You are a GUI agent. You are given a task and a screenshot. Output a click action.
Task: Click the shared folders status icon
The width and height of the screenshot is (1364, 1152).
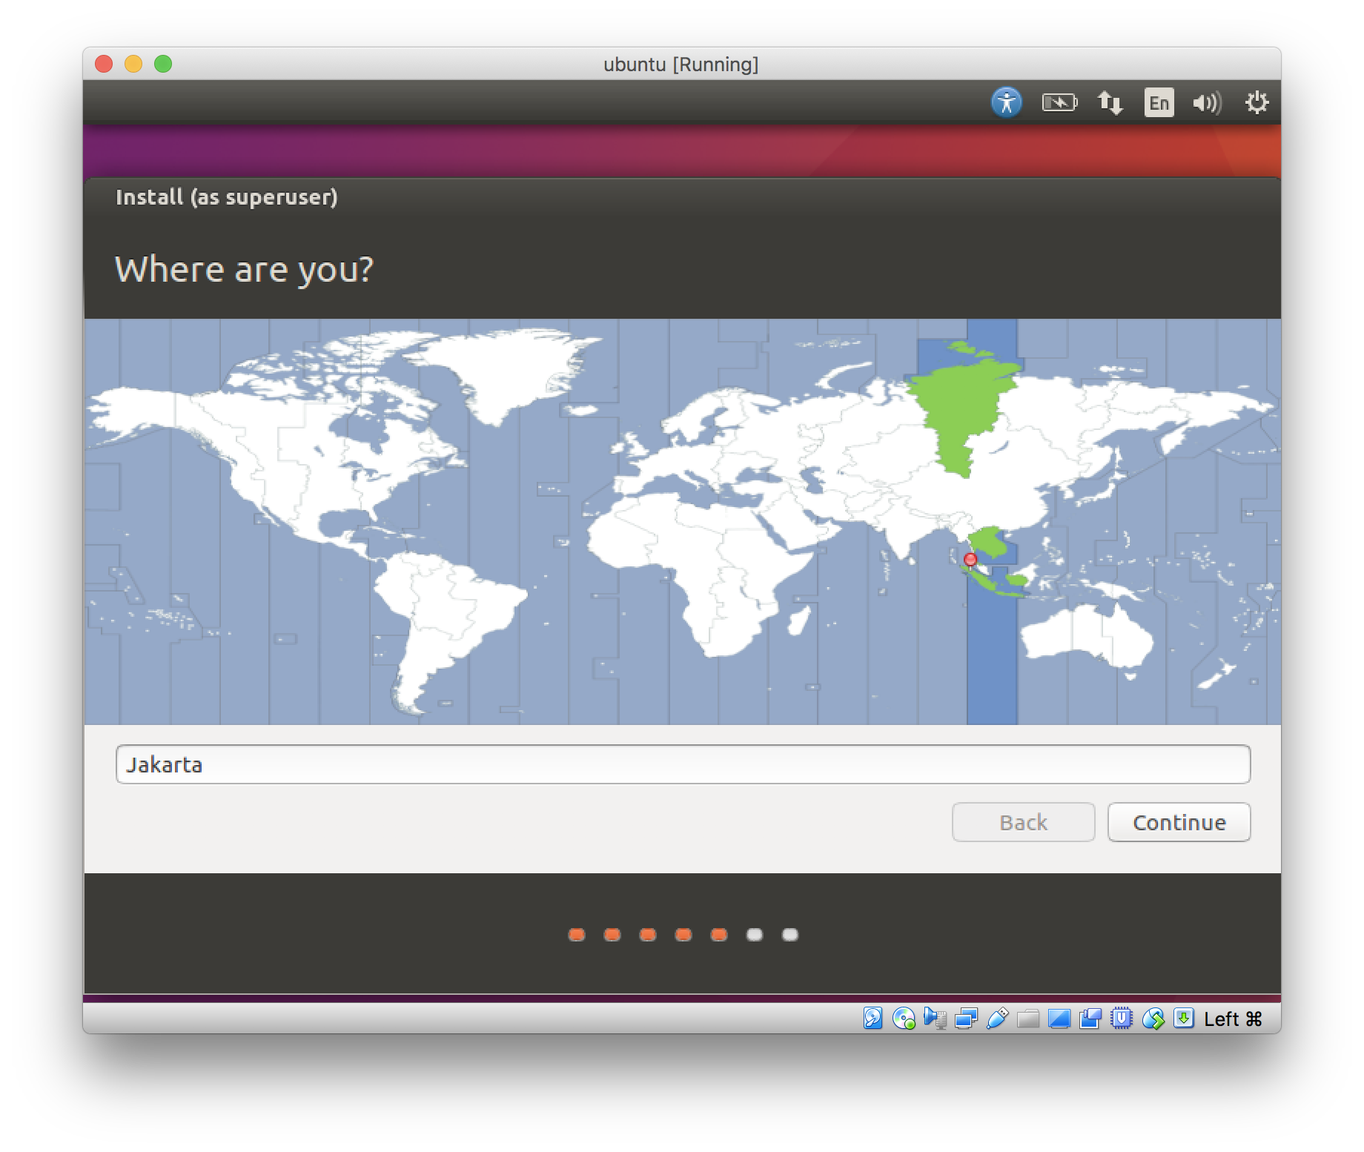pyautogui.click(x=1028, y=1019)
